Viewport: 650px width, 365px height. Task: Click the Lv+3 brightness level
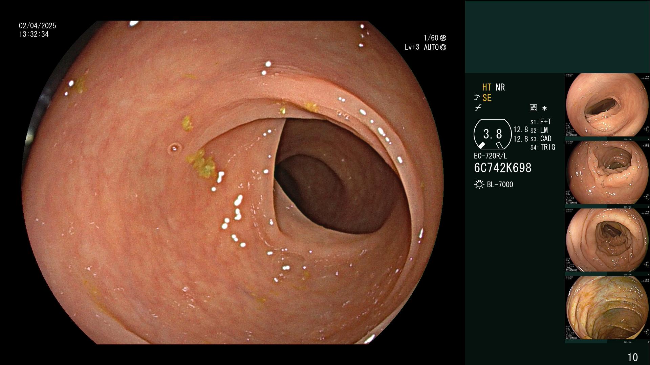(x=412, y=47)
